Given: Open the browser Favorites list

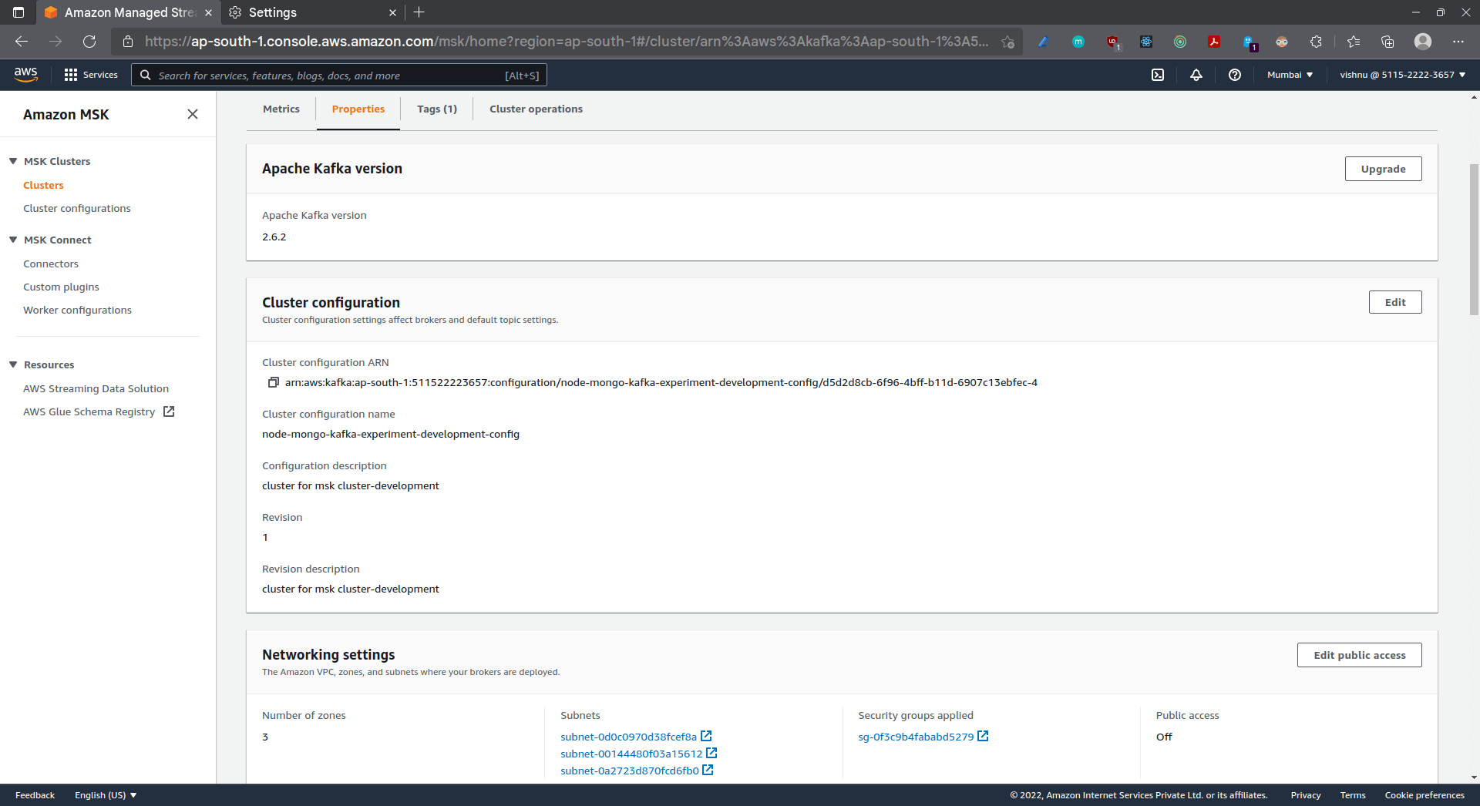Looking at the screenshot, I should 1354,42.
